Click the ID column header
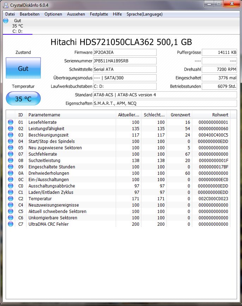This screenshot has height=306, width=242. coord(20,115)
